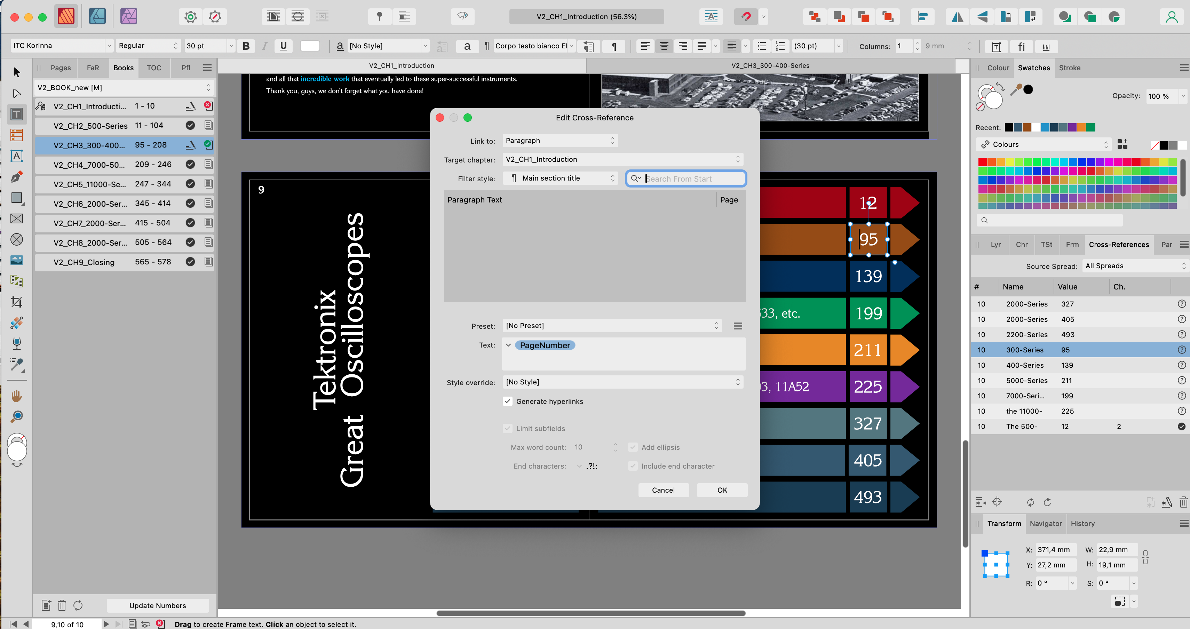Click the Update Numbers button
The height and width of the screenshot is (629, 1190).
coord(158,605)
